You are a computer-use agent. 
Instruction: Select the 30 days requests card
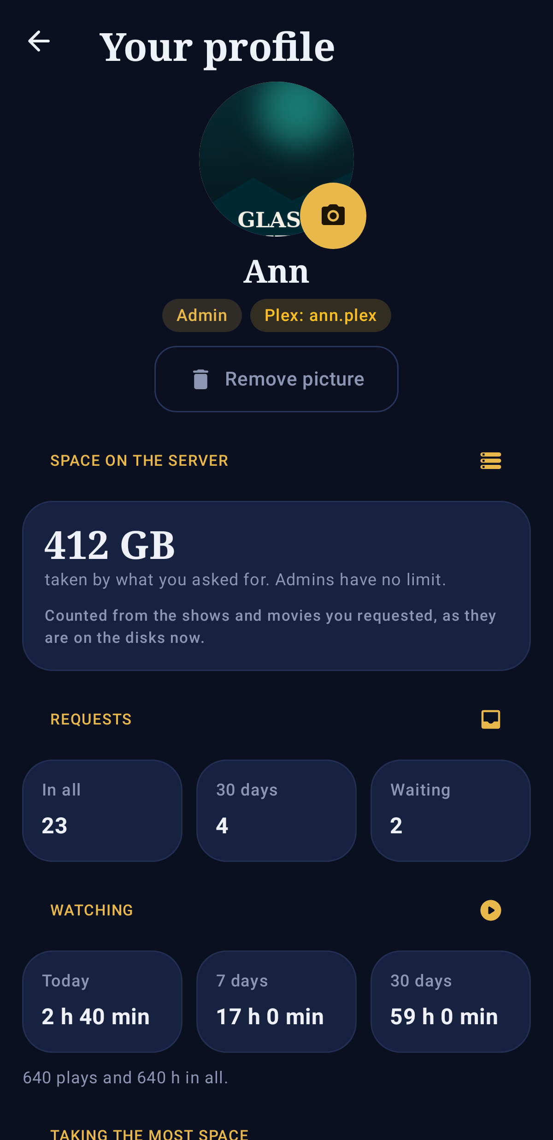276,811
